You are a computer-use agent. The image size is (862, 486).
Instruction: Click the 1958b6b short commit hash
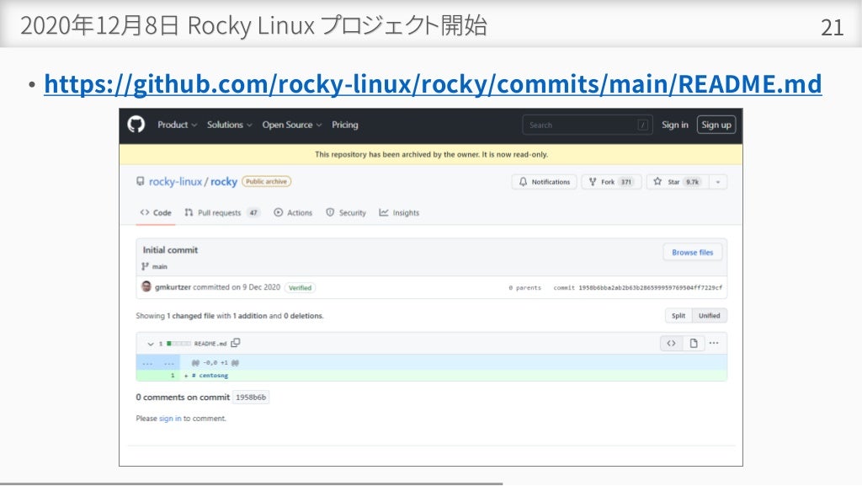pyautogui.click(x=251, y=397)
